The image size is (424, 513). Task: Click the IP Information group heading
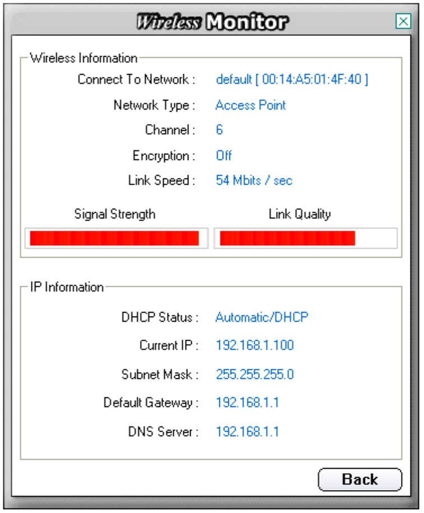pos(67,287)
